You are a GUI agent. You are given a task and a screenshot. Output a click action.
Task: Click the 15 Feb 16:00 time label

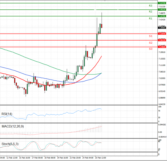24,158
